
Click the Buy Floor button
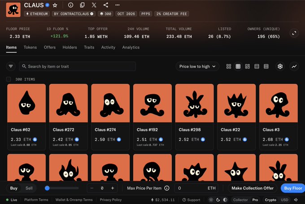(293, 188)
